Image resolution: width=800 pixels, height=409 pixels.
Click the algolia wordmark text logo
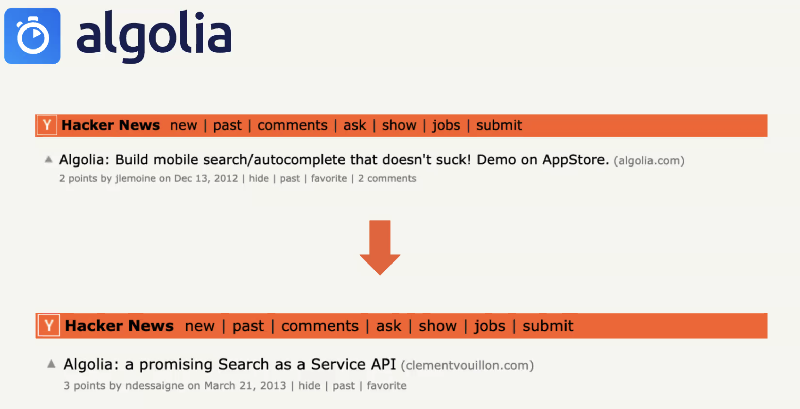[154, 36]
